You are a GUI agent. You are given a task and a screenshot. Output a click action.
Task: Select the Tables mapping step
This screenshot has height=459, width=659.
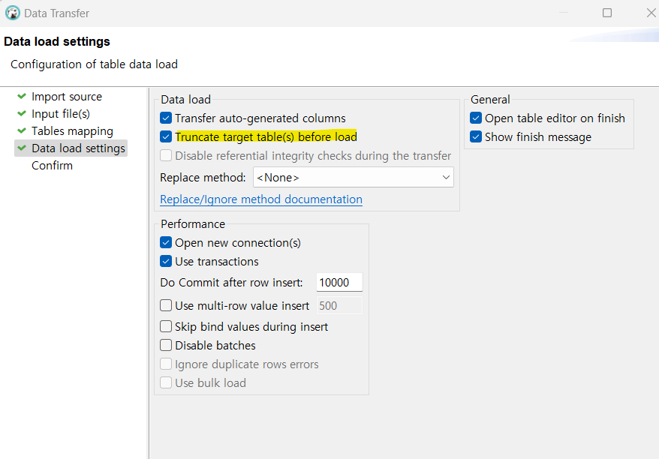tap(72, 131)
